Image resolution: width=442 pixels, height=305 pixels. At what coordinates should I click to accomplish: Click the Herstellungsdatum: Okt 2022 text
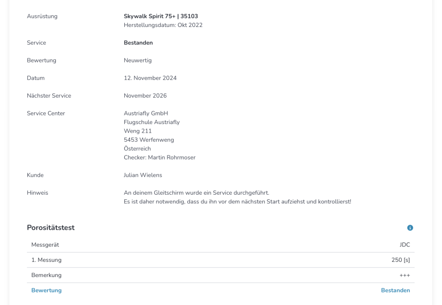click(x=163, y=25)
